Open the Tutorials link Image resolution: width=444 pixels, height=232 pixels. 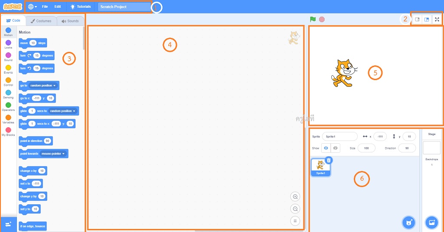point(81,7)
